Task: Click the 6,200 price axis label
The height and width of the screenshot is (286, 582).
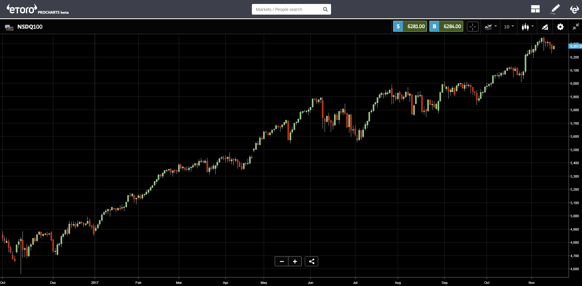Action: pyautogui.click(x=575, y=57)
